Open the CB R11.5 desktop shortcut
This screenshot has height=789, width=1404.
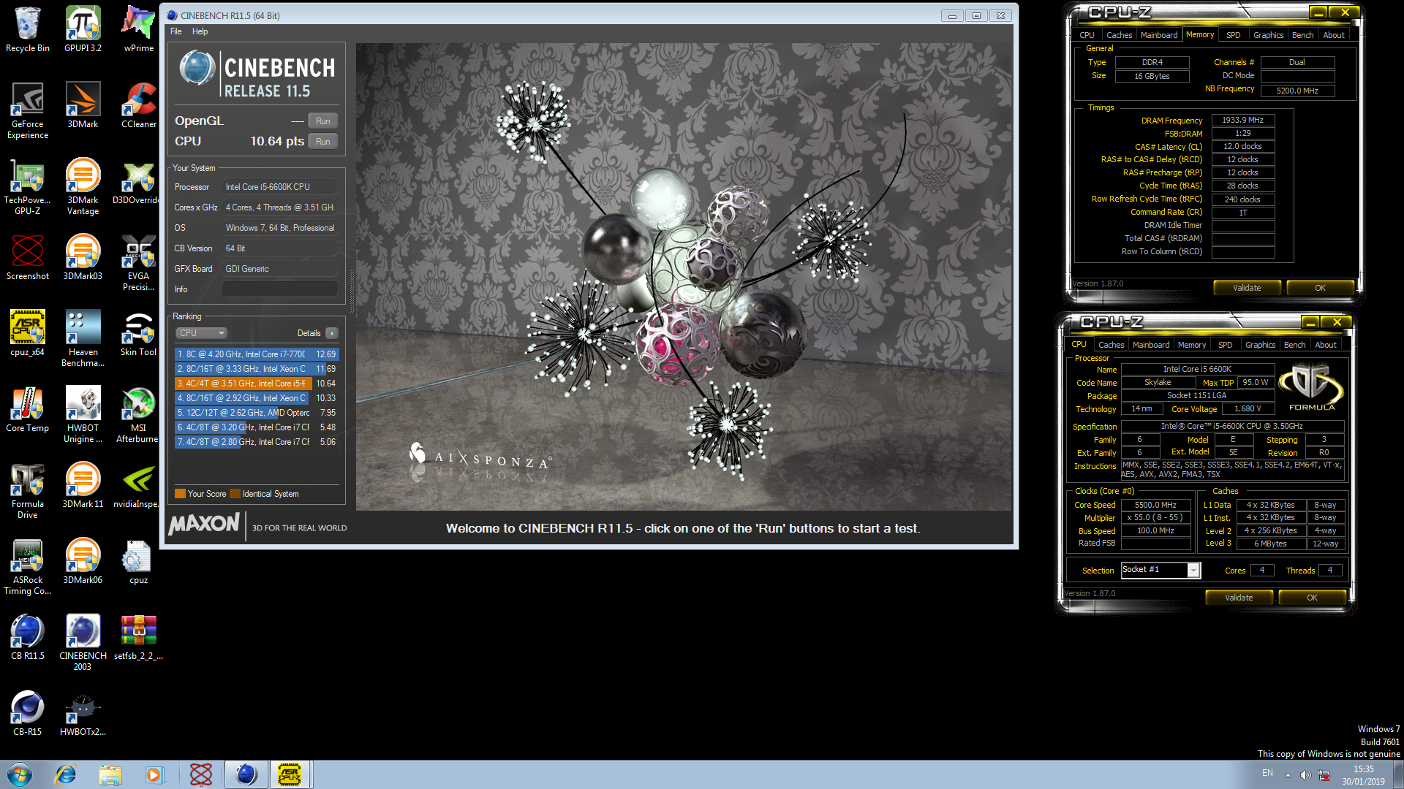pos(28,637)
